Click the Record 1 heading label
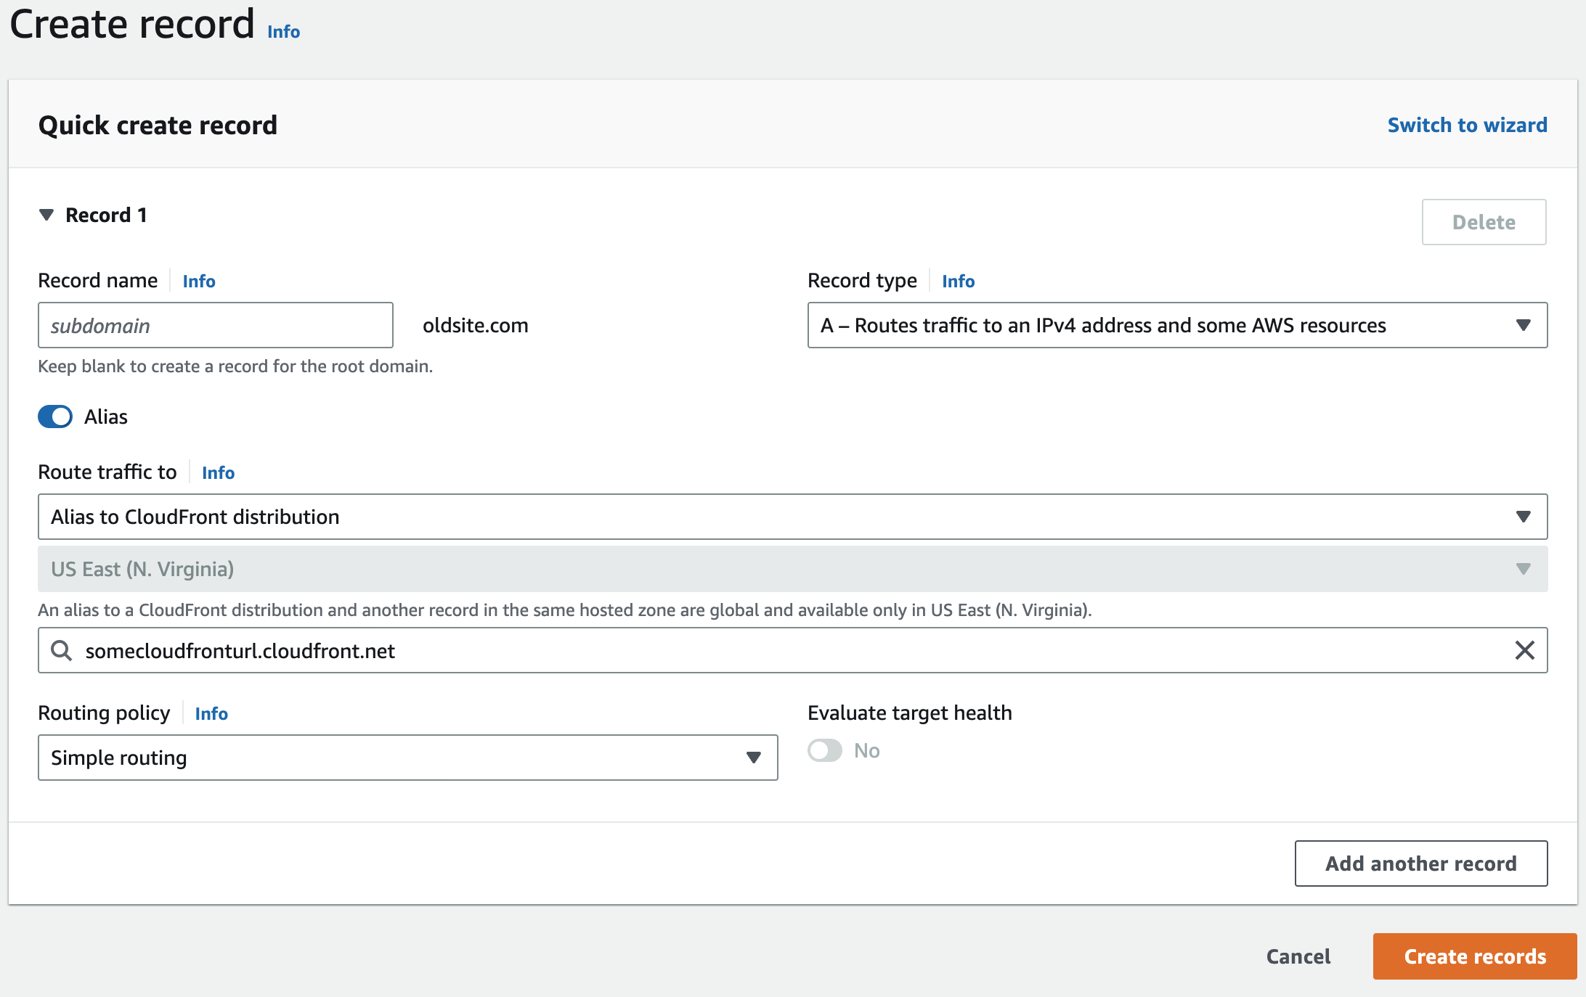The image size is (1586, 997). [106, 215]
